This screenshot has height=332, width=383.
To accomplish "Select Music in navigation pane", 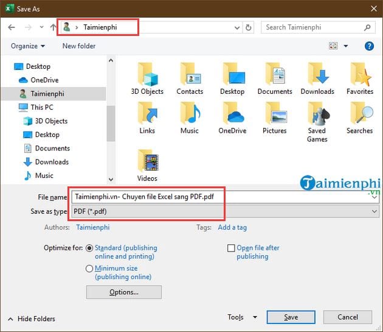I will (38, 175).
